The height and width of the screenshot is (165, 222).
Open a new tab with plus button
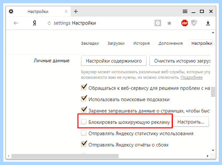[76, 11]
